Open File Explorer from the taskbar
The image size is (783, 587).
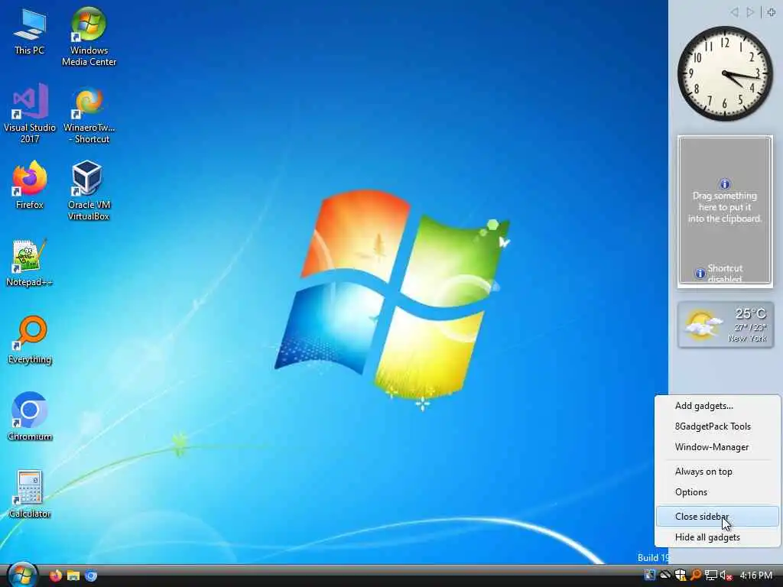tap(73, 576)
